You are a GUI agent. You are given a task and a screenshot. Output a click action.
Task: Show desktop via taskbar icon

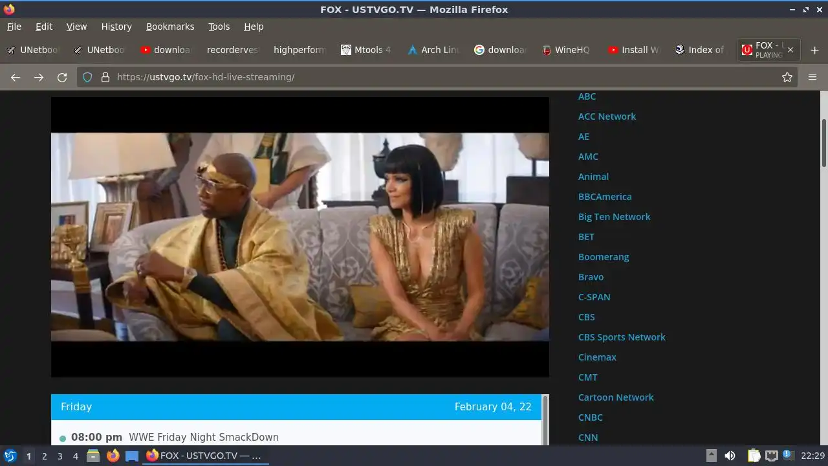pyautogui.click(x=132, y=456)
